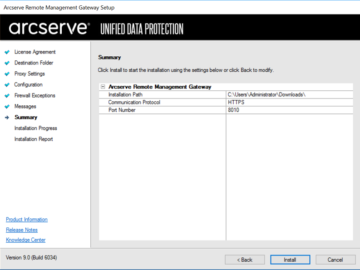The image size is (360, 270).
Task: Click the Version 9.0 (Build 6034) text
Action: (31, 258)
